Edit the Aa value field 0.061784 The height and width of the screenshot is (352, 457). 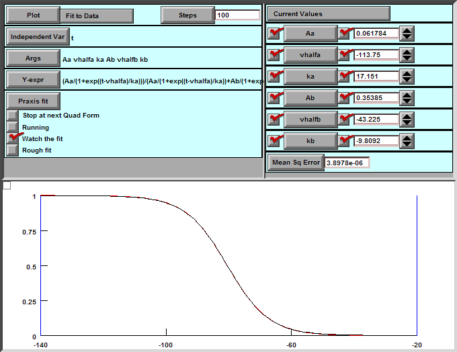376,34
